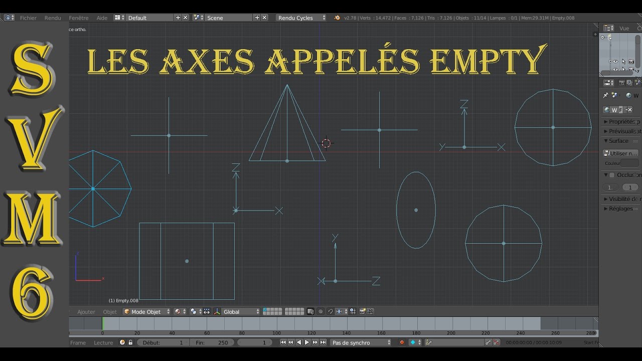Image resolution: width=642 pixels, height=361 pixels.
Task: Open the timeline Frame menu
Action: pos(78,343)
